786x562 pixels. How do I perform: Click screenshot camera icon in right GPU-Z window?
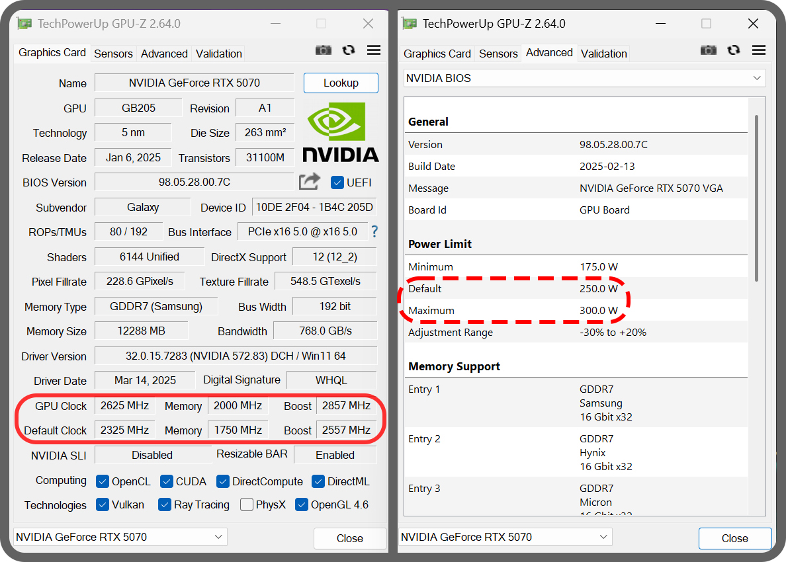pyautogui.click(x=709, y=50)
